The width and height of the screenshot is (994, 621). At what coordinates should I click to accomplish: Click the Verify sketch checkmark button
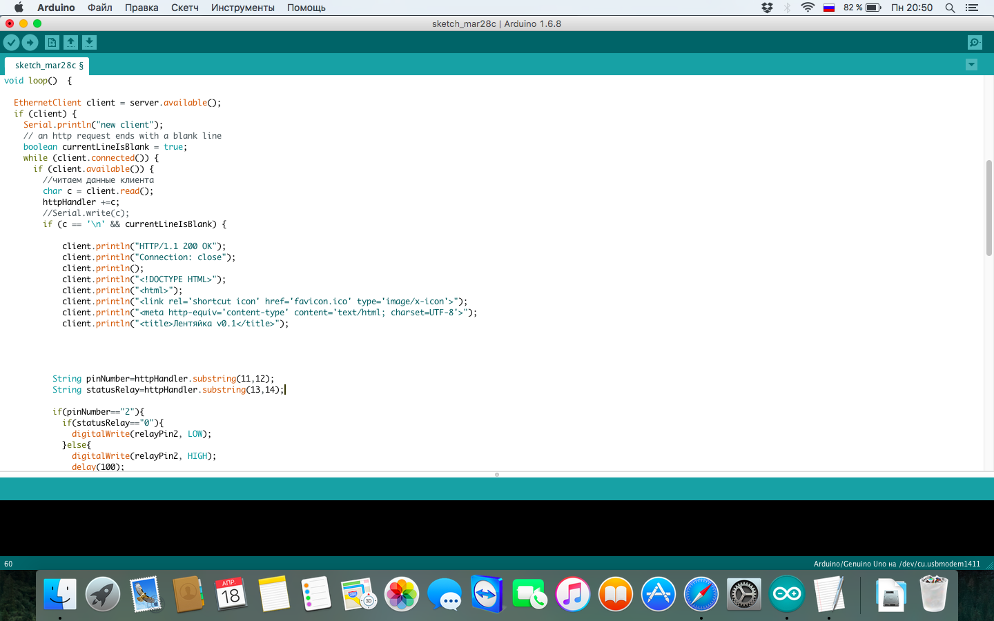coord(11,43)
